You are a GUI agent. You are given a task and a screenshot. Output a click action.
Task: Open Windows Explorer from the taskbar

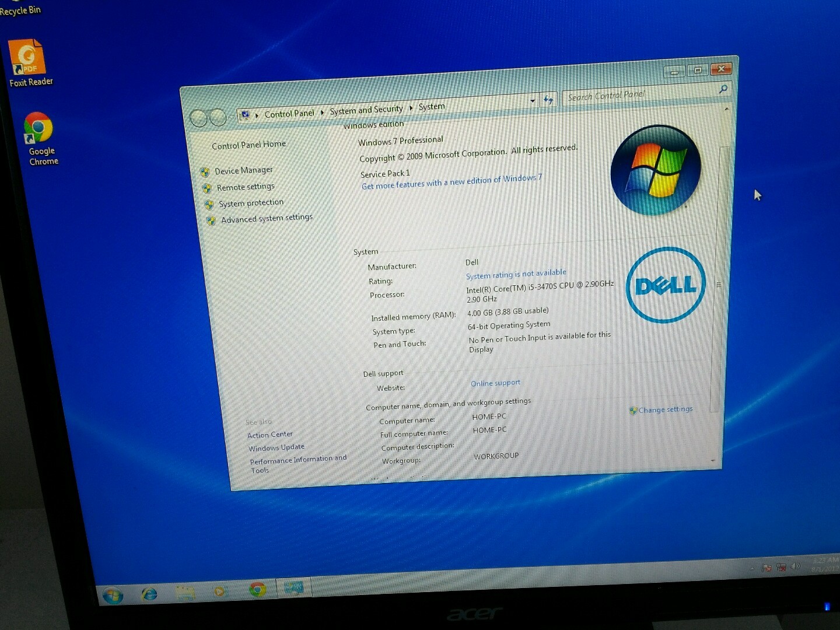point(185,593)
